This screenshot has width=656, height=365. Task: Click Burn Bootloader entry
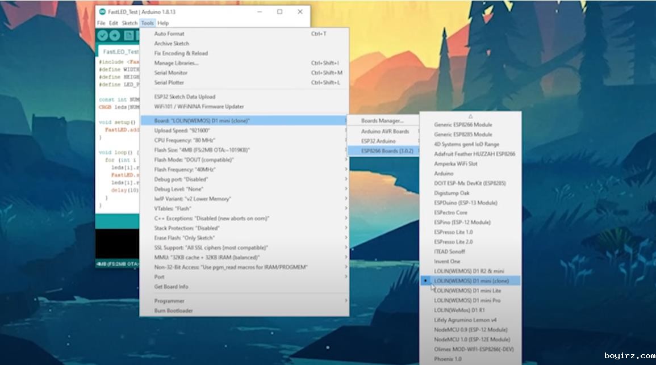(x=173, y=311)
